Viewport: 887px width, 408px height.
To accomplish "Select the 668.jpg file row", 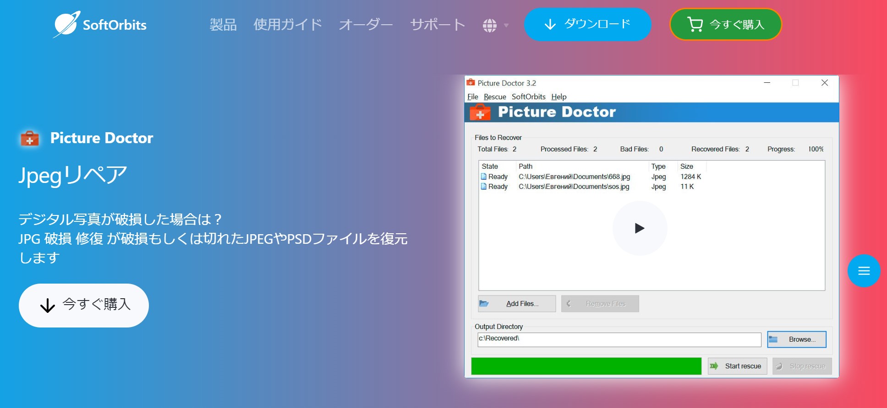I will [x=574, y=177].
